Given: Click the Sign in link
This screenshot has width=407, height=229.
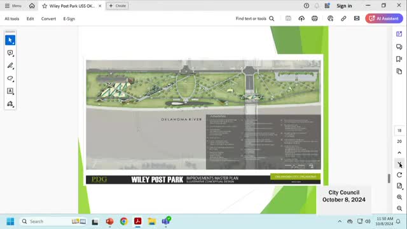Looking at the screenshot, I should [344, 6].
